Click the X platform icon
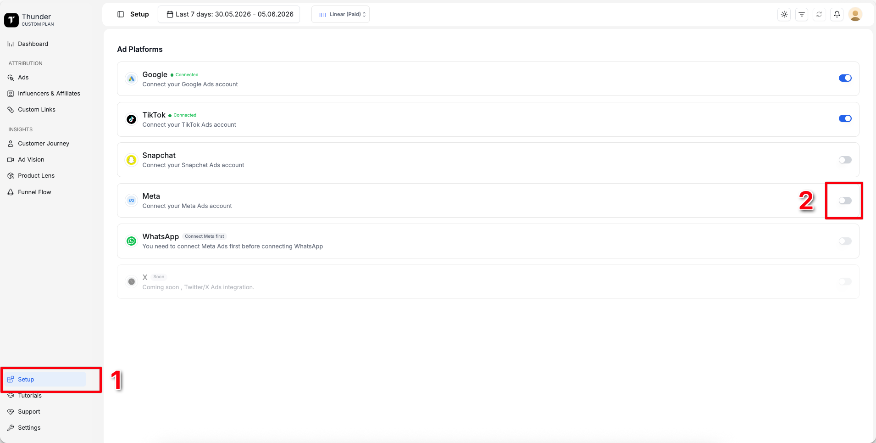Image resolution: width=876 pixels, height=443 pixels. coord(132,281)
